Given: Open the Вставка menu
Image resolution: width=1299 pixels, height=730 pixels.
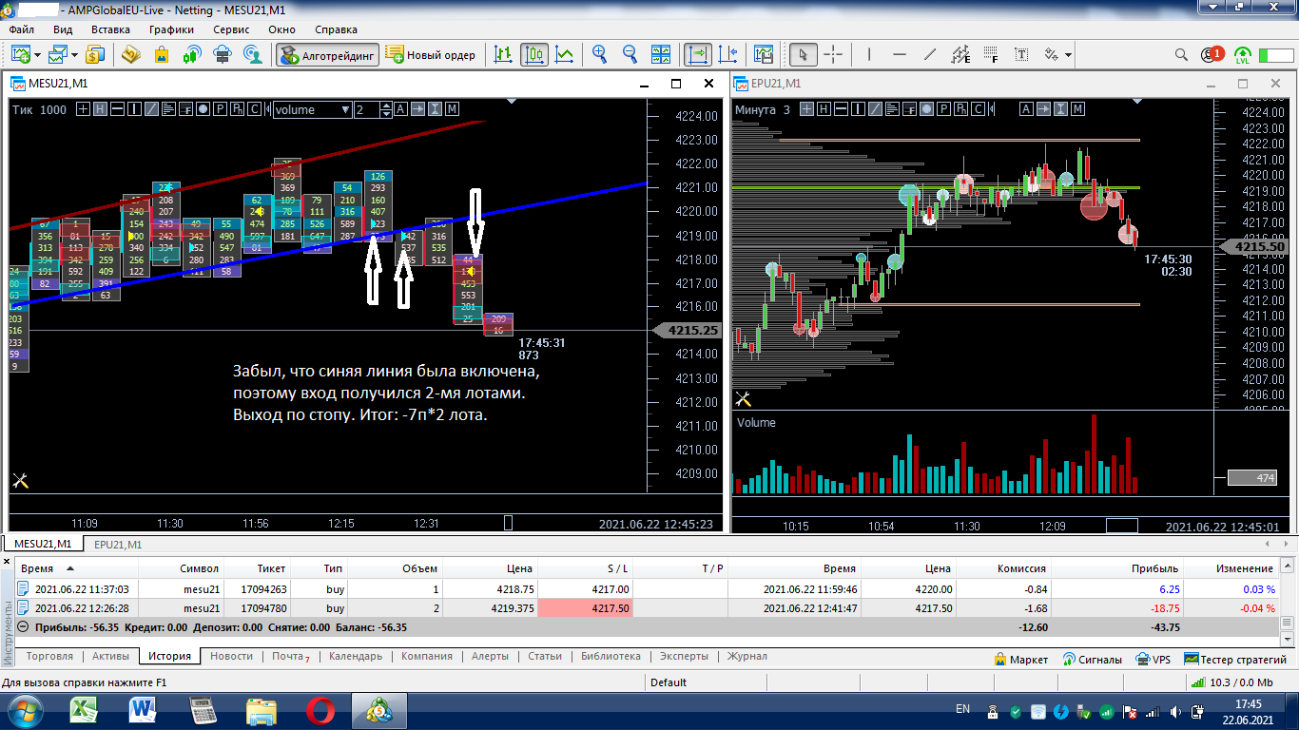Looking at the screenshot, I should tap(110, 29).
